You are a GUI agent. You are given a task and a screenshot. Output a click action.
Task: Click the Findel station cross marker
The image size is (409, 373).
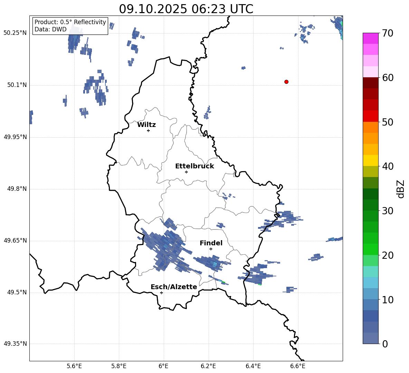coord(211,249)
